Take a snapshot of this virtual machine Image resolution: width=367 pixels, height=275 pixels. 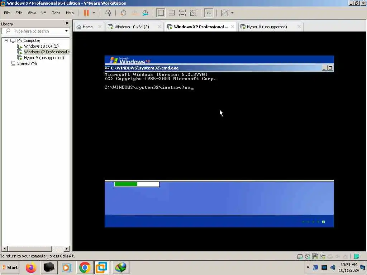click(x=123, y=13)
